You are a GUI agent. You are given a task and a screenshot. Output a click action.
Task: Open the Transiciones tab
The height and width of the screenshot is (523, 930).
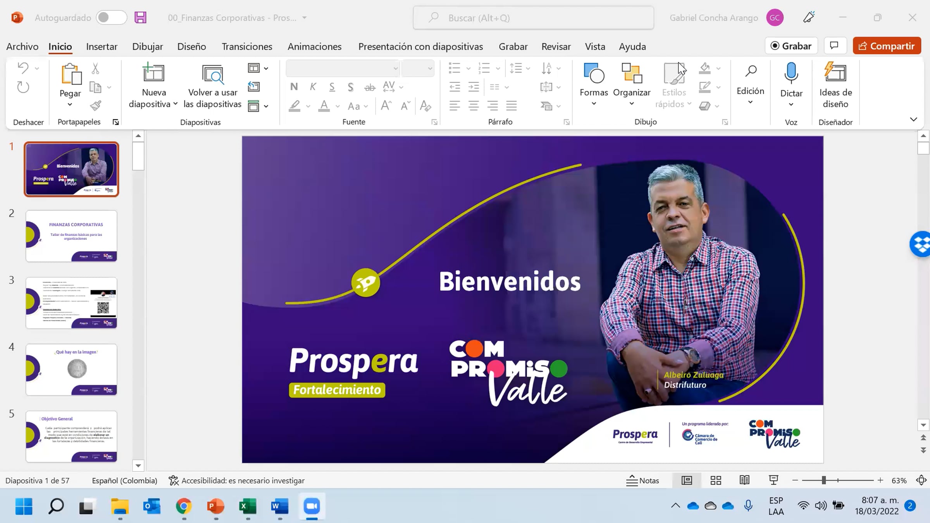tap(247, 46)
